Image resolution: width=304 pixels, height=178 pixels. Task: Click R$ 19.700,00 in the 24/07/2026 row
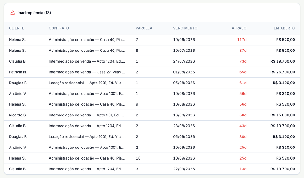[x=283, y=61]
